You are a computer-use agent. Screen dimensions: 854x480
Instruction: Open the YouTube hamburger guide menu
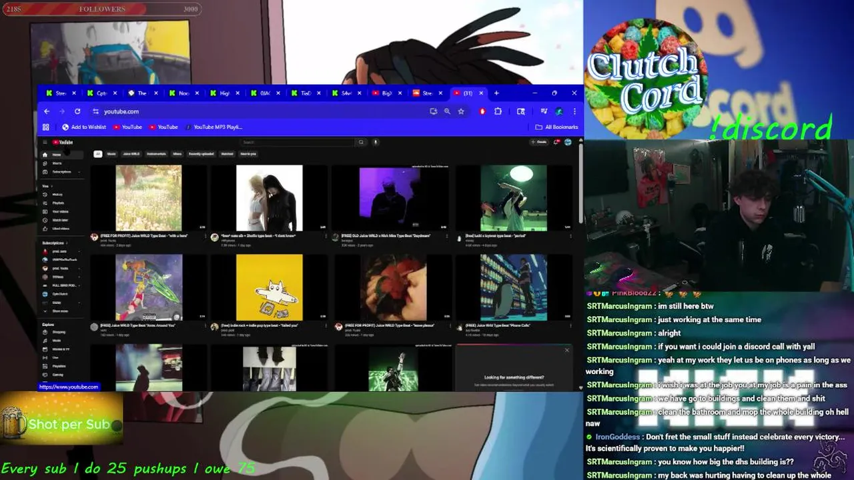[x=45, y=142]
